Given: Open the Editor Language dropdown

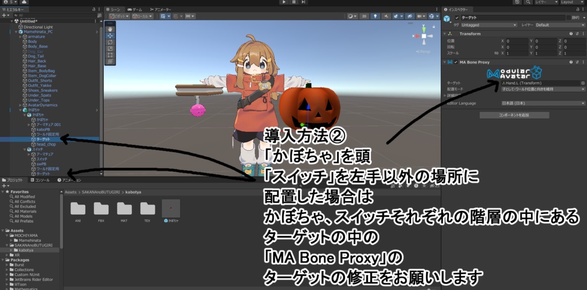Looking at the screenshot, I should pyautogui.click(x=543, y=103).
